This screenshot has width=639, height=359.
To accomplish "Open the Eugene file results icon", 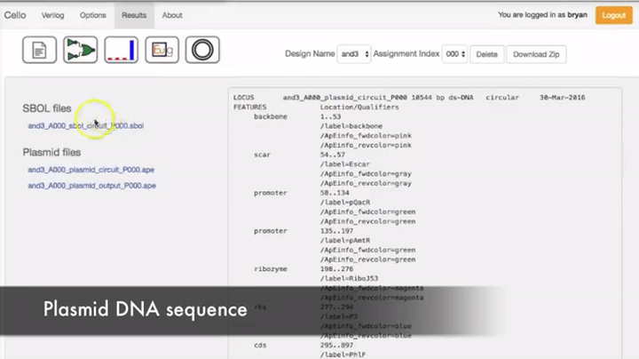I will click(162, 50).
